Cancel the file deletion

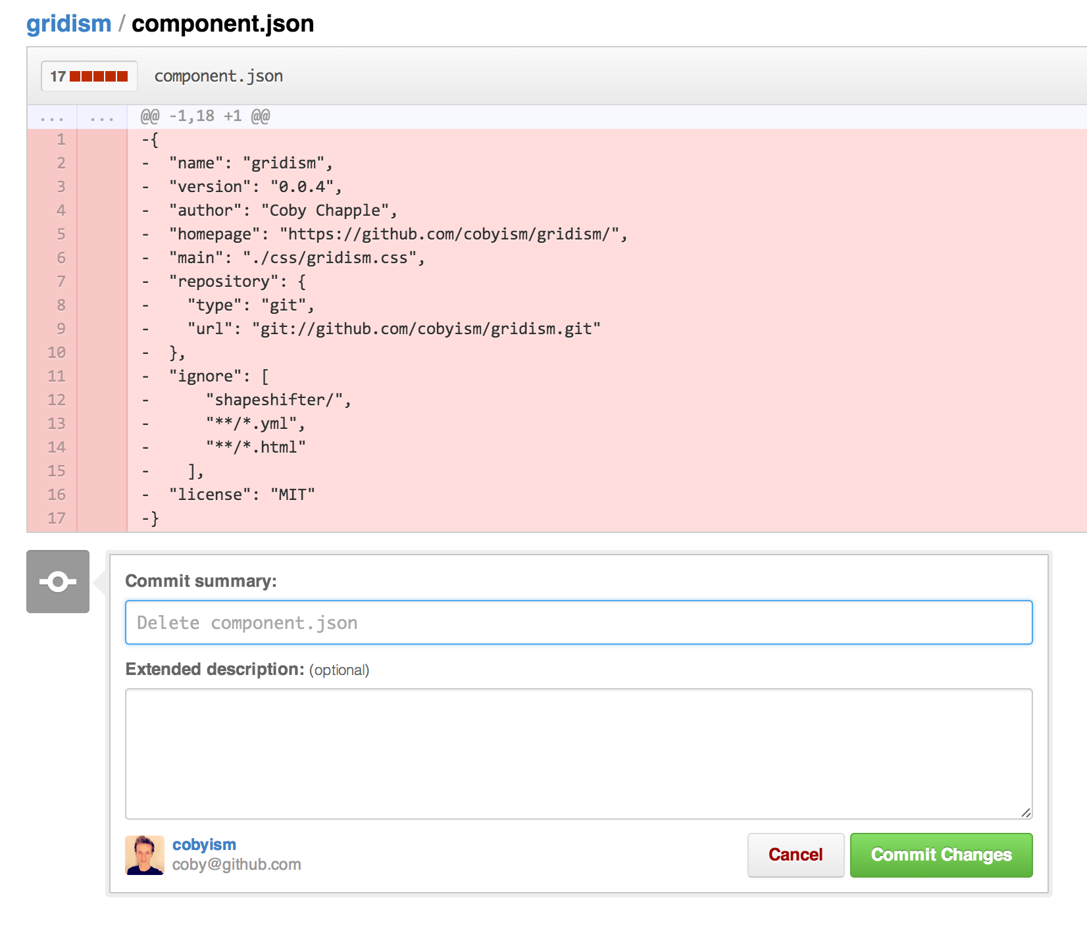pyautogui.click(x=795, y=855)
